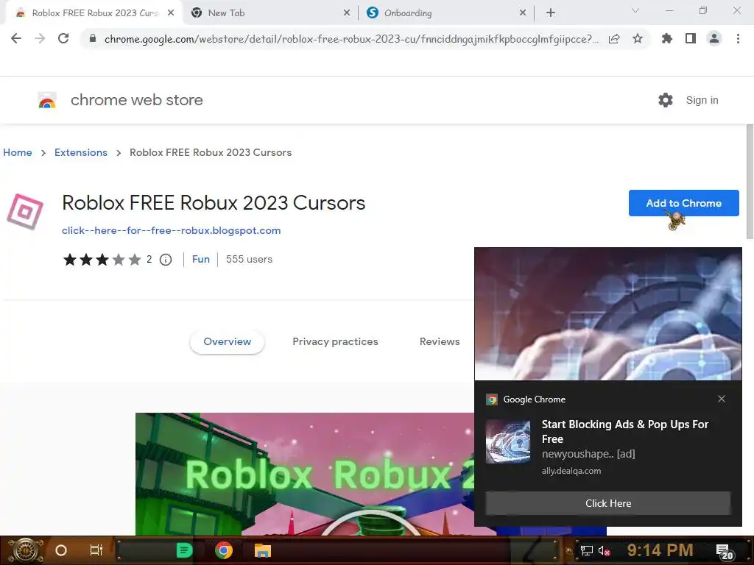Open the Action Center notifications icon
This screenshot has width=754, height=565.
click(x=725, y=552)
